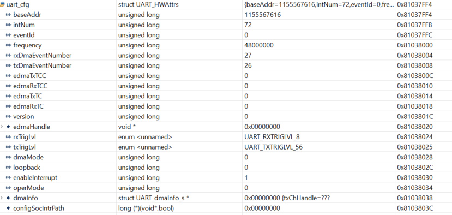Expand the dmaInfo tree node

(2, 198)
